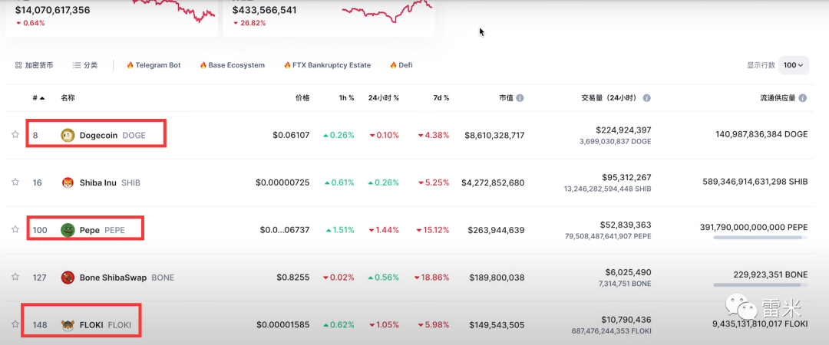
Task: Click the $433,566,541 summary chart card
Action: pyautogui.click(x=329, y=17)
